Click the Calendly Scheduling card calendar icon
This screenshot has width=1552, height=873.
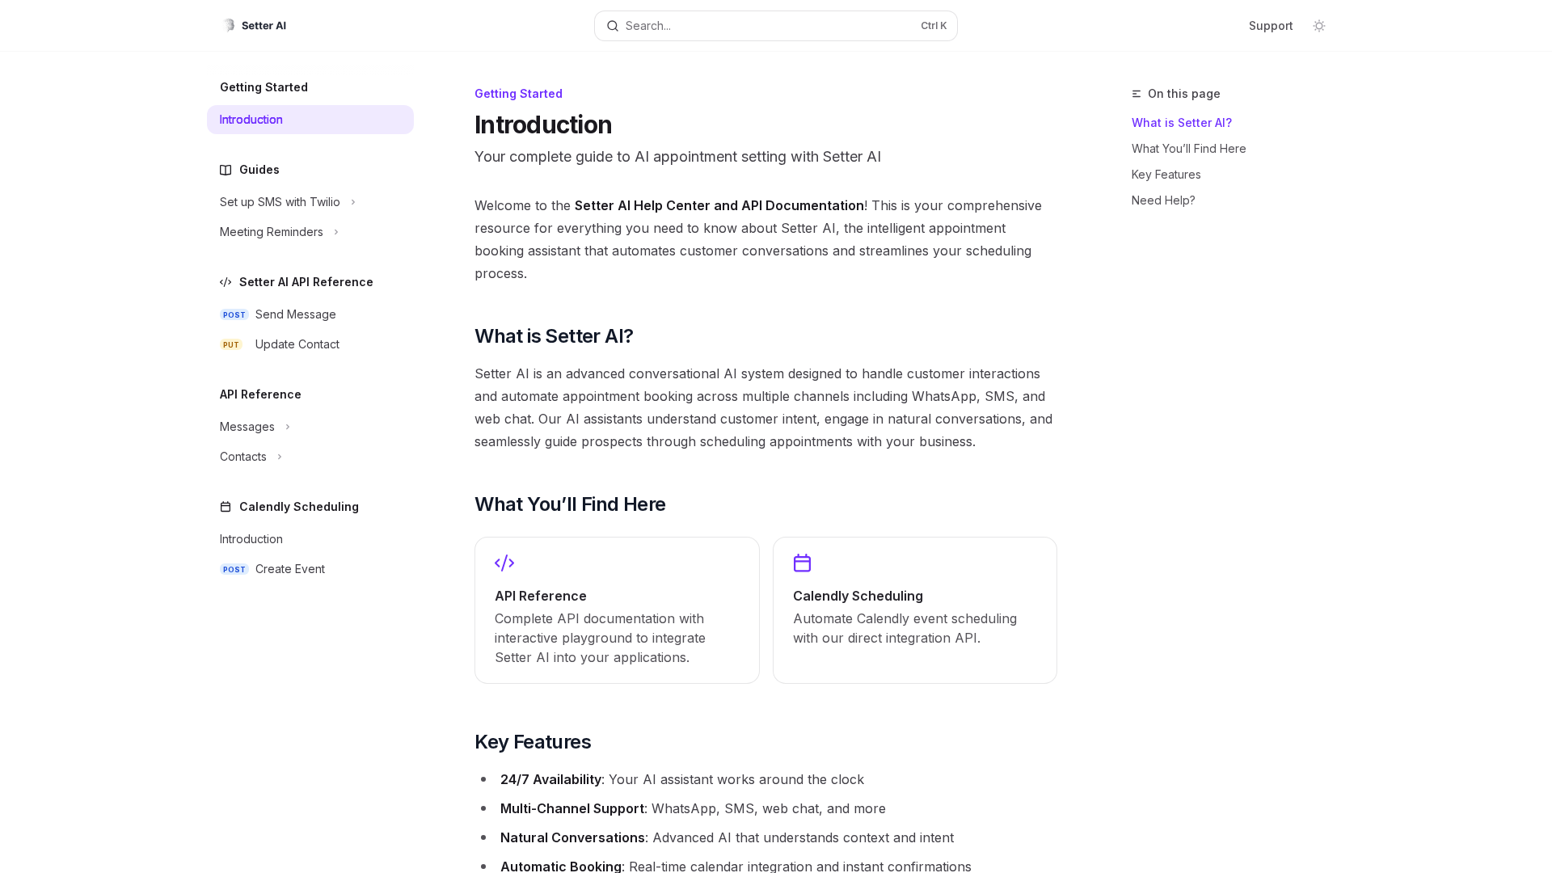[x=802, y=563]
